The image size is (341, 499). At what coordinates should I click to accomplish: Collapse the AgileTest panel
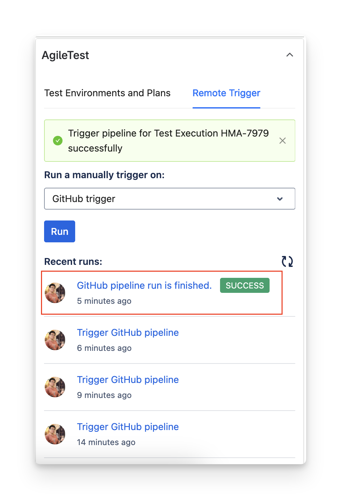290,55
